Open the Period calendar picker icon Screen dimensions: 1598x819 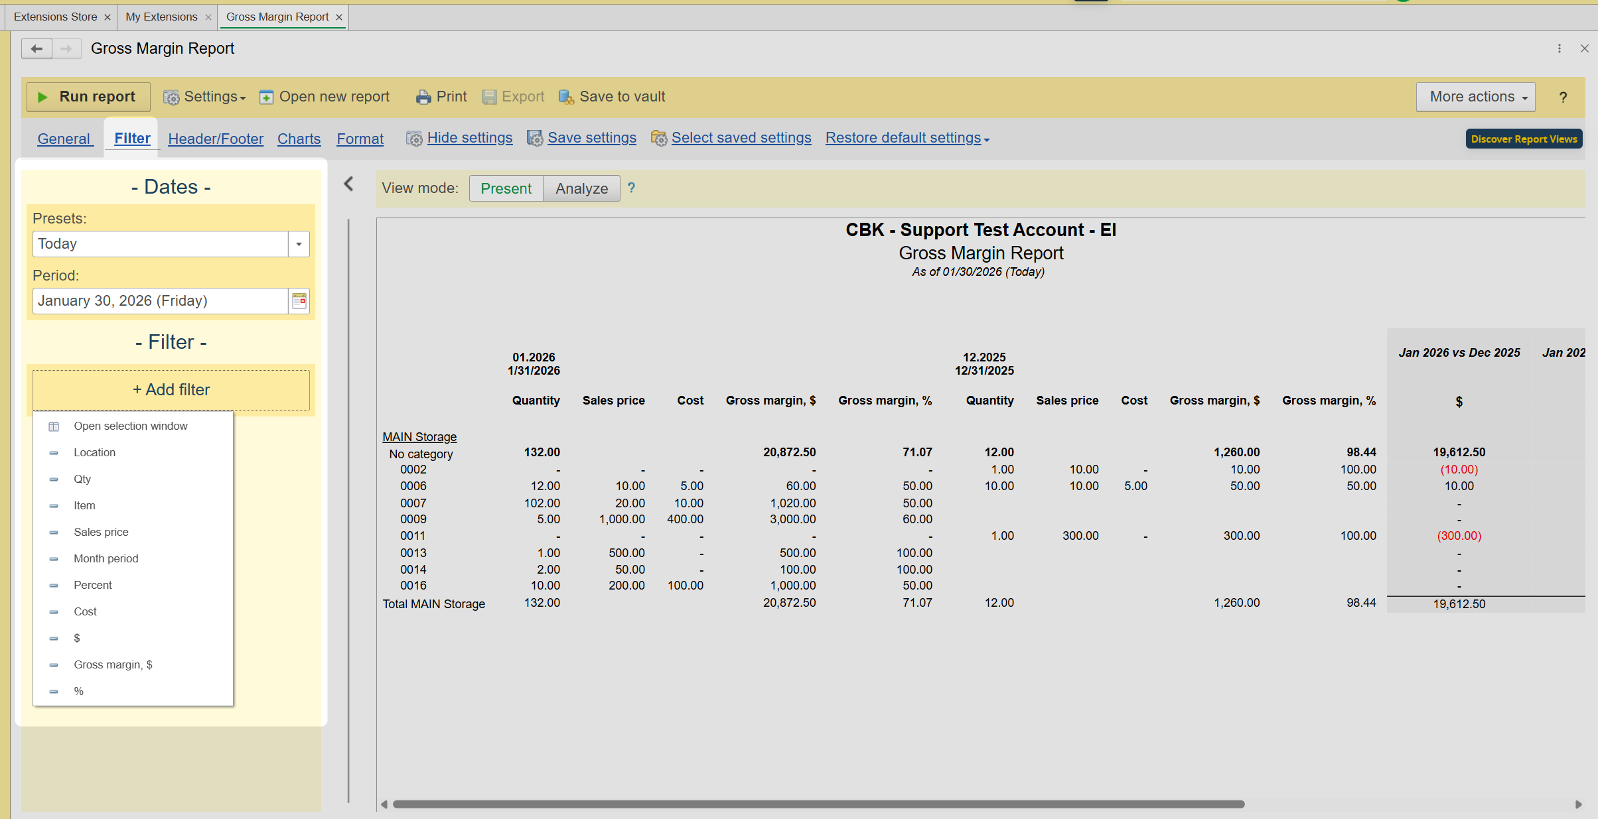[x=299, y=301]
